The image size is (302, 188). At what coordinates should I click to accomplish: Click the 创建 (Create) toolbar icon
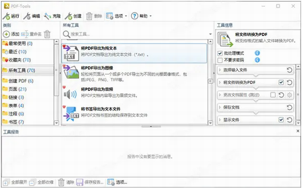click(x=68, y=16)
